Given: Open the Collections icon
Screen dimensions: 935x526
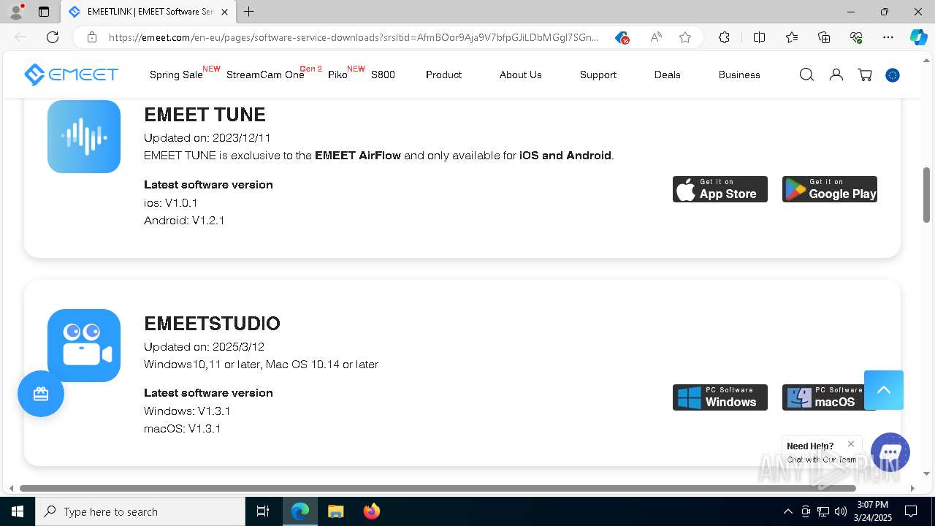Looking at the screenshot, I should click(824, 37).
